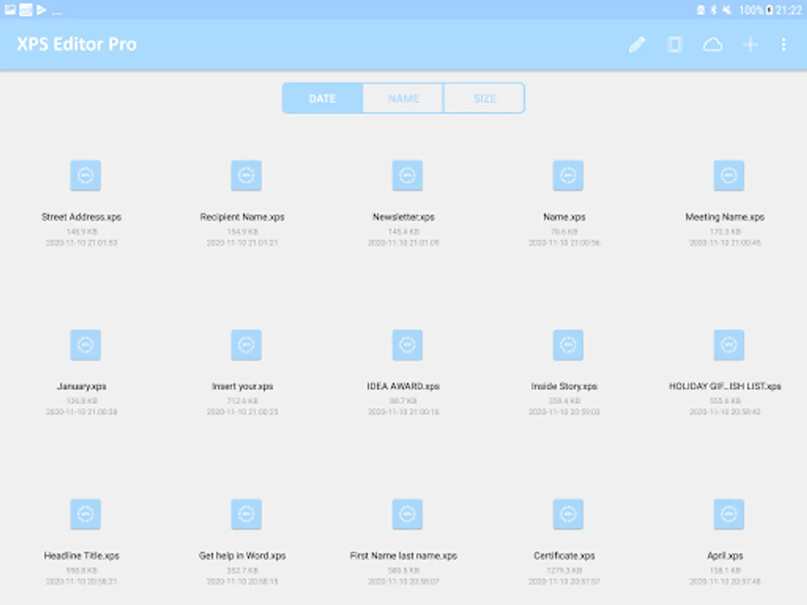Select the 'Insert your.xps' file name
The height and width of the screenshot is (605, 807).
(242, 387)
